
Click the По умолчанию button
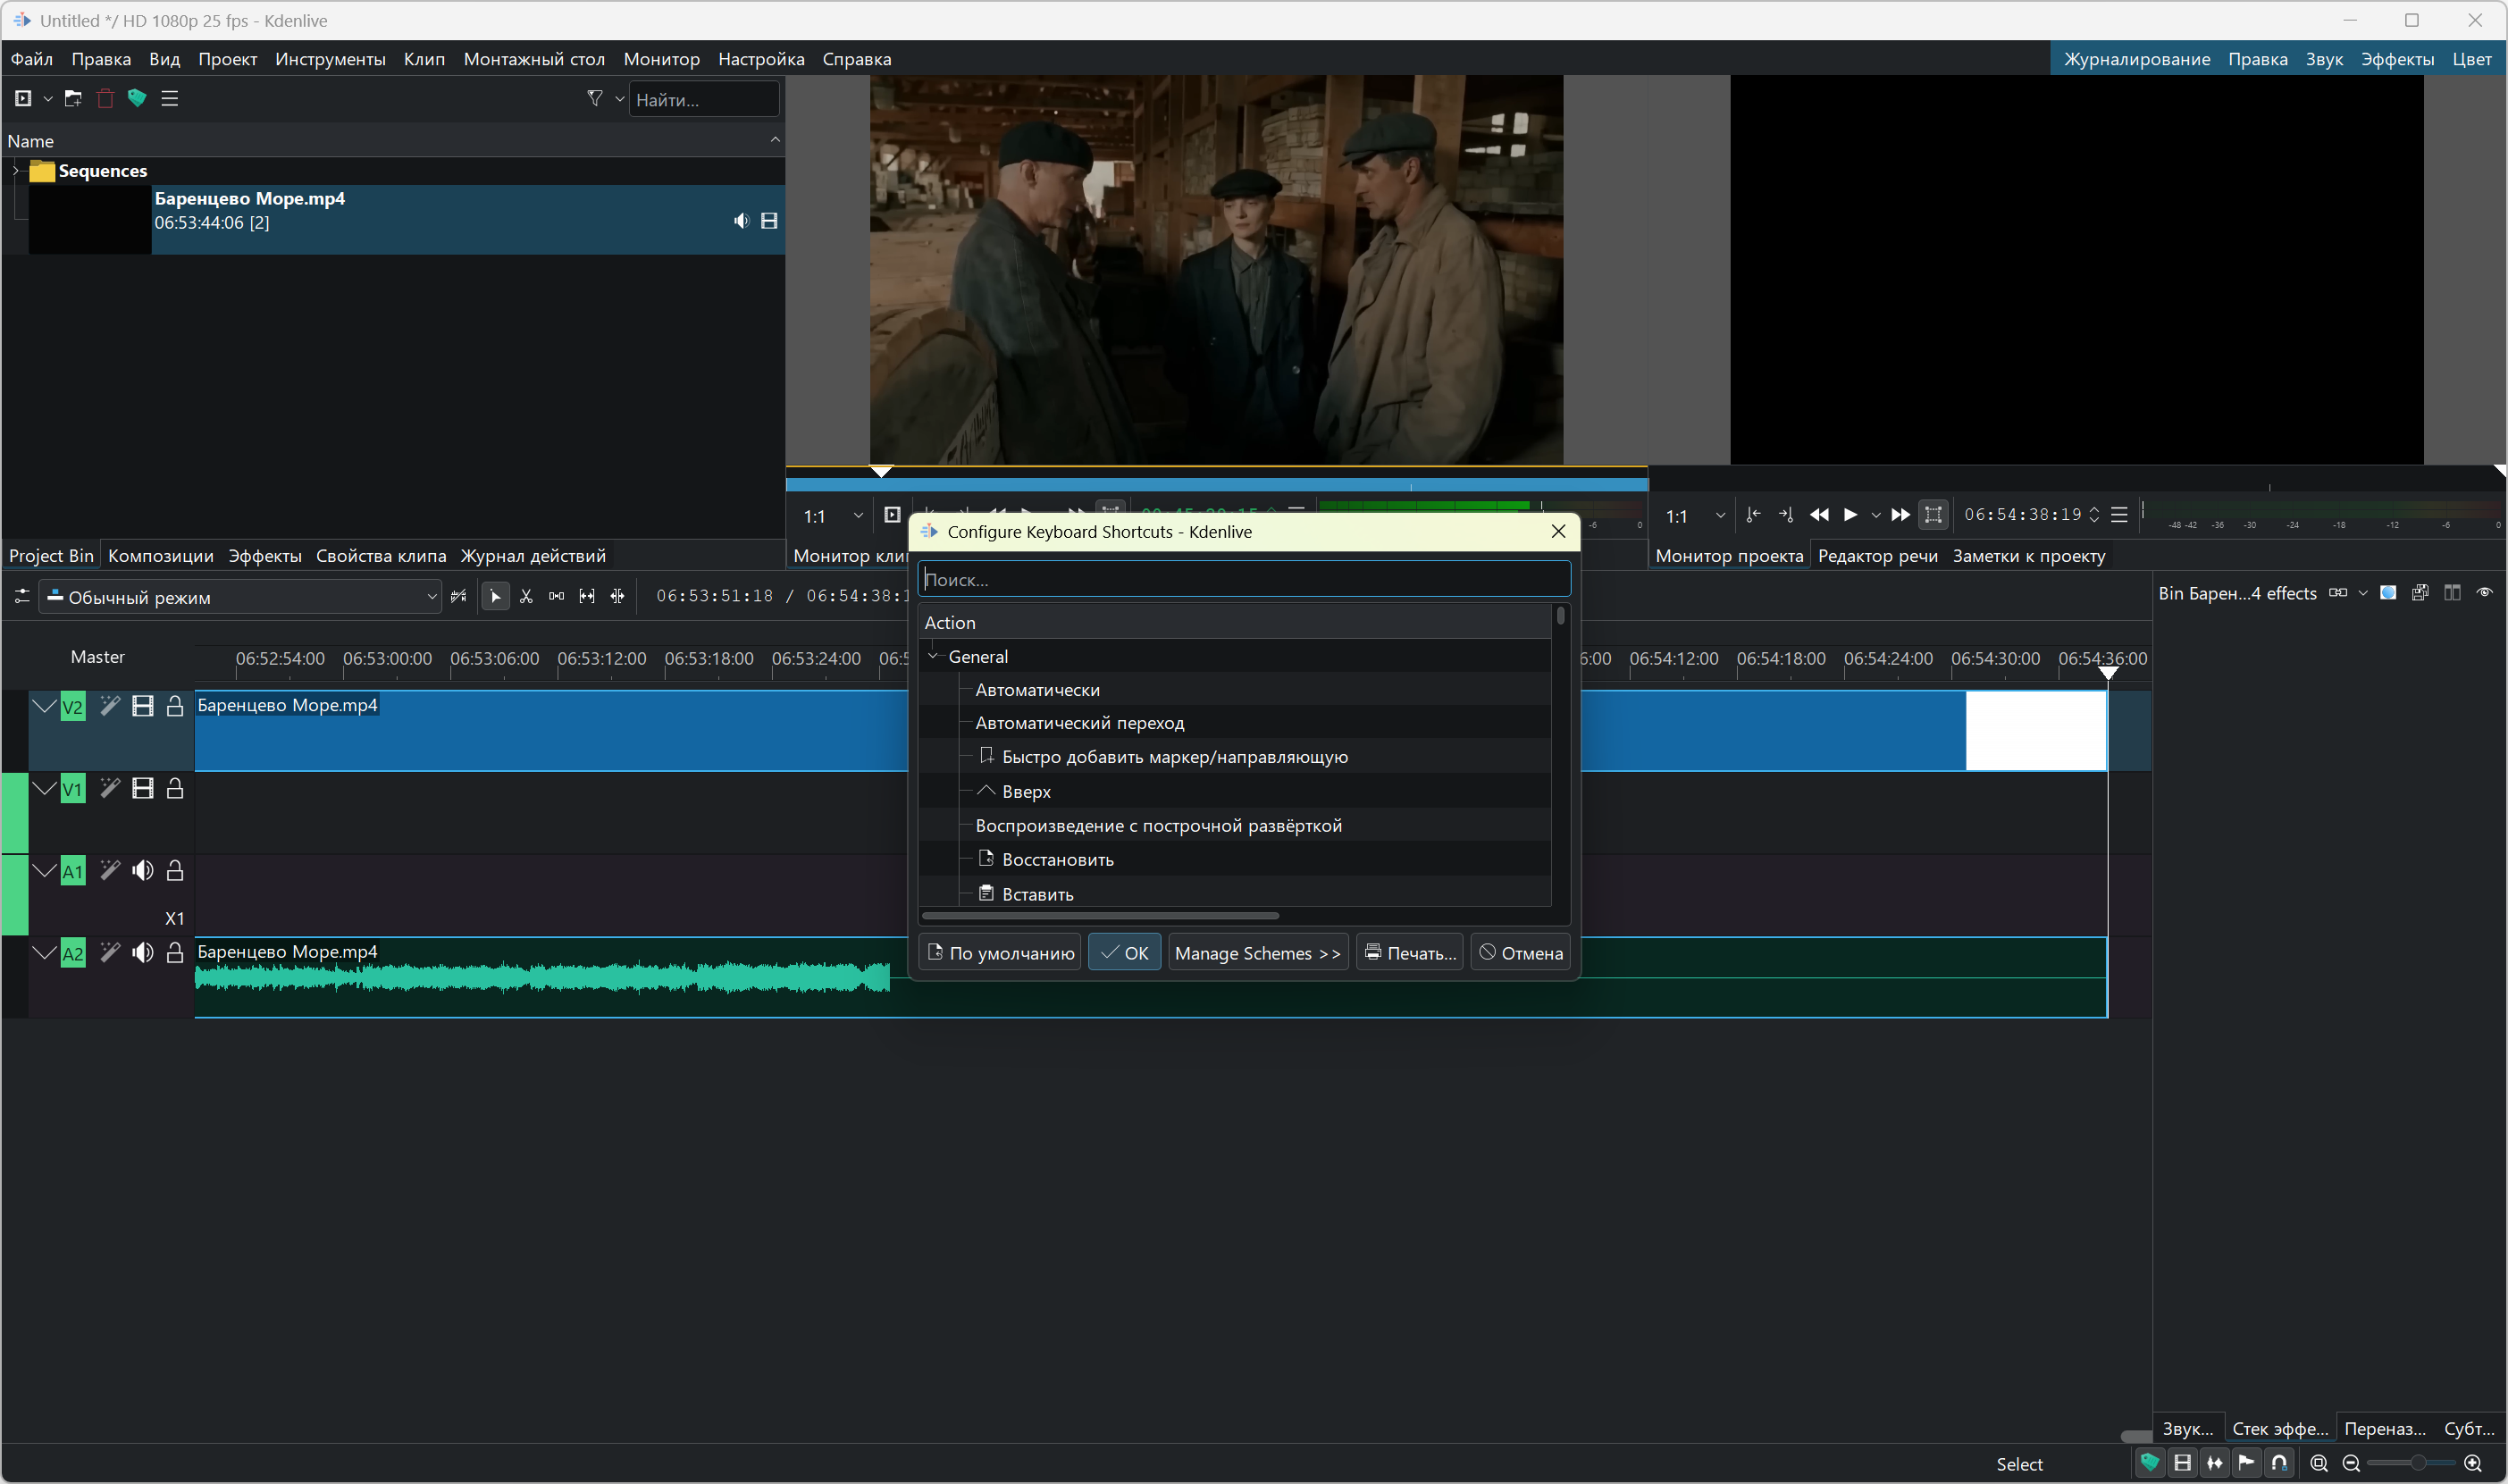pos(1000,953)
